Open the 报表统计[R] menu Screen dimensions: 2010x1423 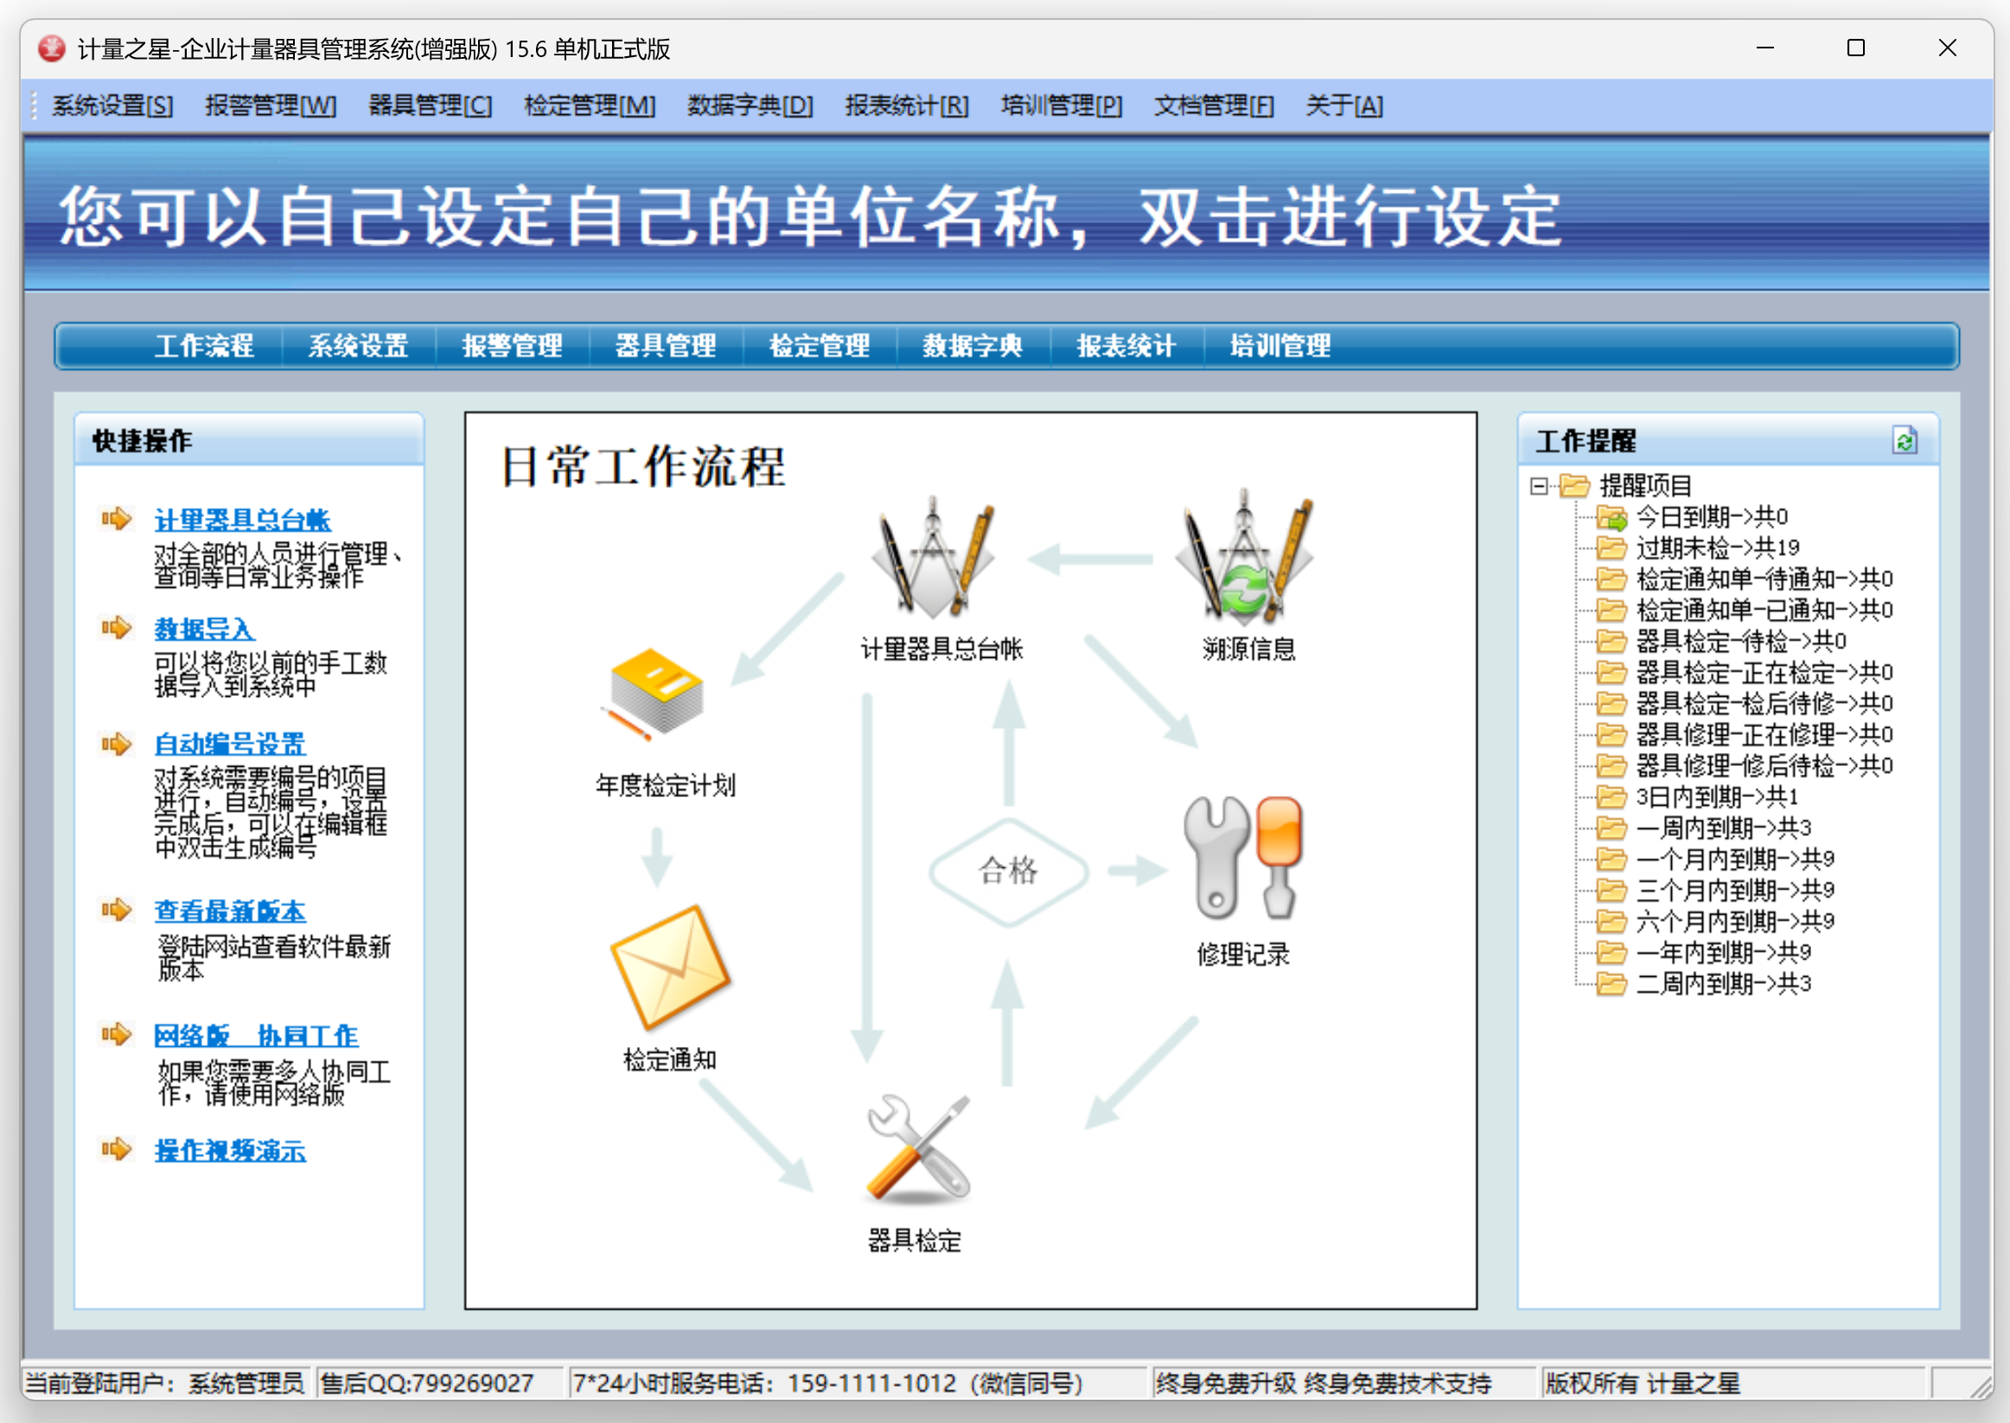pos(906,106)
